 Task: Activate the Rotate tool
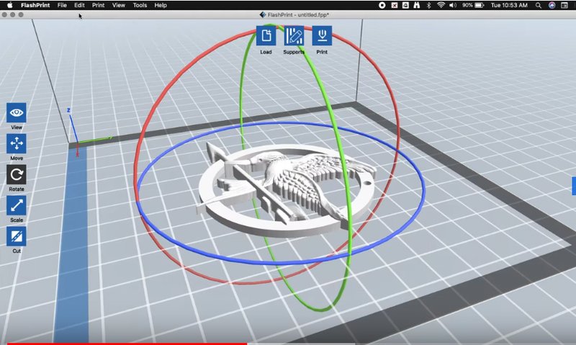pos(17,174)
